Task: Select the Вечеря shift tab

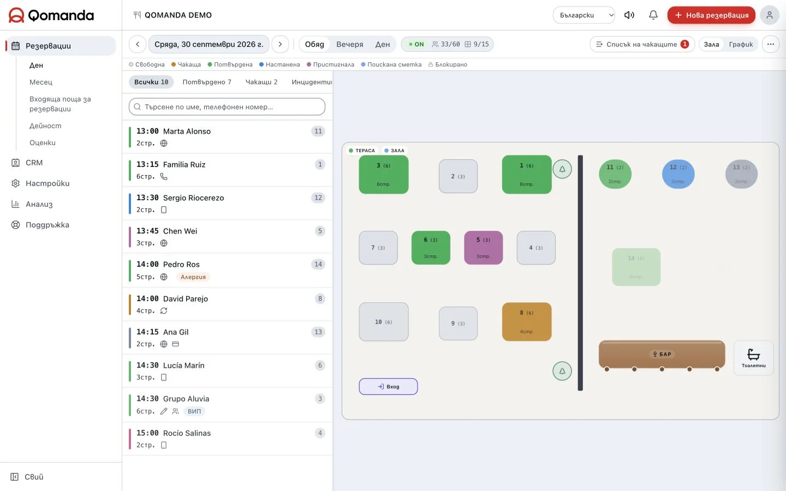Action: (x=350, y=44)
